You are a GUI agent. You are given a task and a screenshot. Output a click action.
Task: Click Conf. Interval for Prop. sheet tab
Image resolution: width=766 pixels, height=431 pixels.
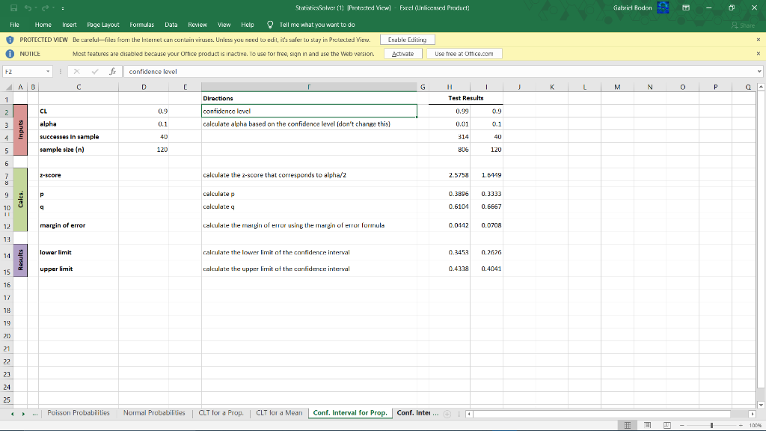[350, 413]
